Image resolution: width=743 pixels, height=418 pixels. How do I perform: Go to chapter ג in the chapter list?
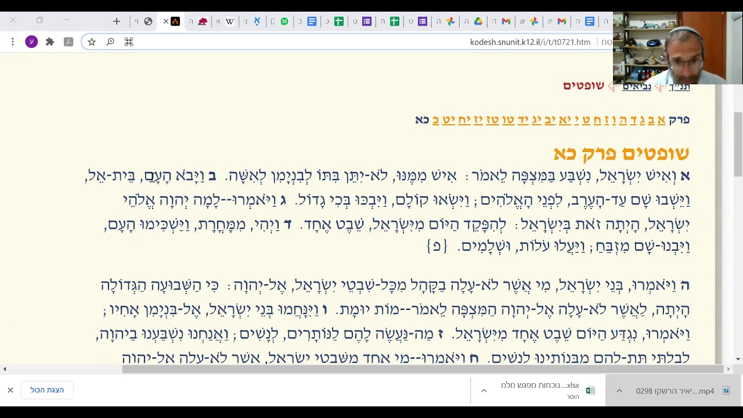[642, 120]
